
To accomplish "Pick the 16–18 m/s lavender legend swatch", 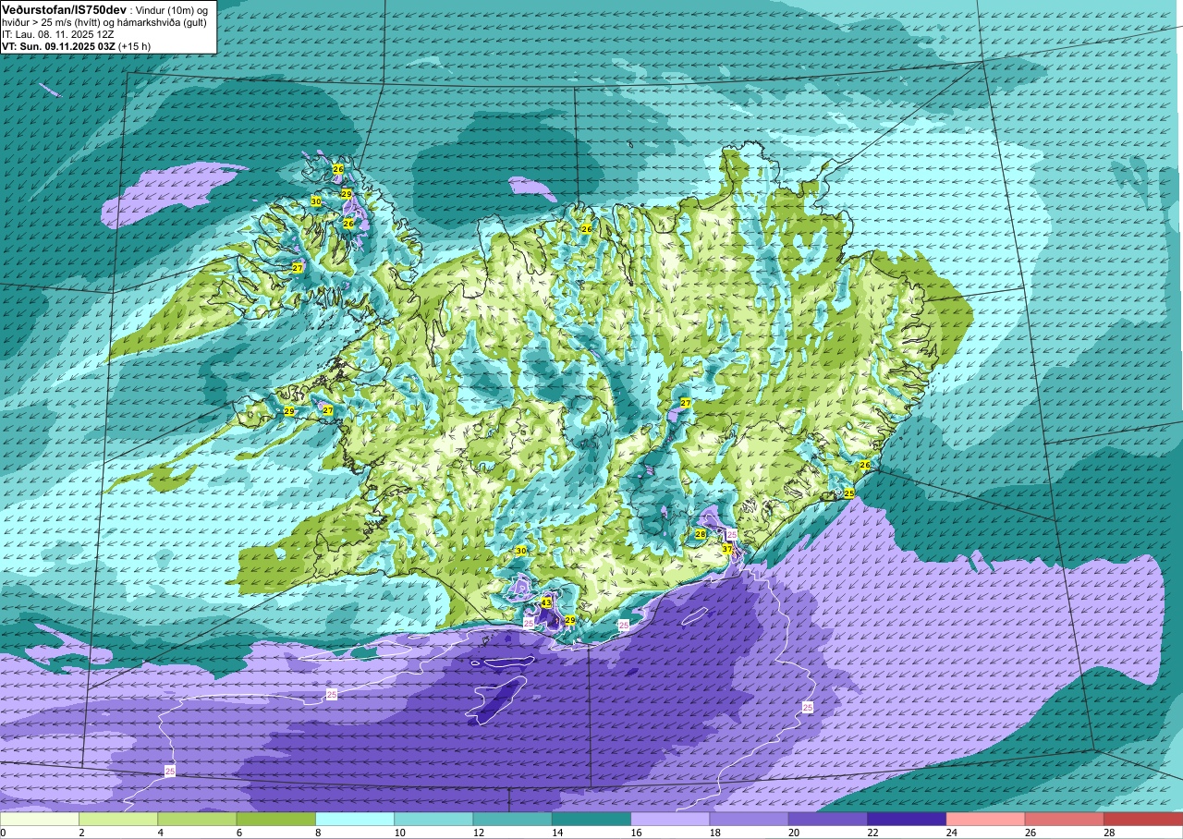I will coord(670,819).
